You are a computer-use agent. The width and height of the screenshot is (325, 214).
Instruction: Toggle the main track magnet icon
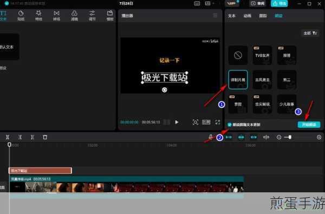(x=229, y=137)
